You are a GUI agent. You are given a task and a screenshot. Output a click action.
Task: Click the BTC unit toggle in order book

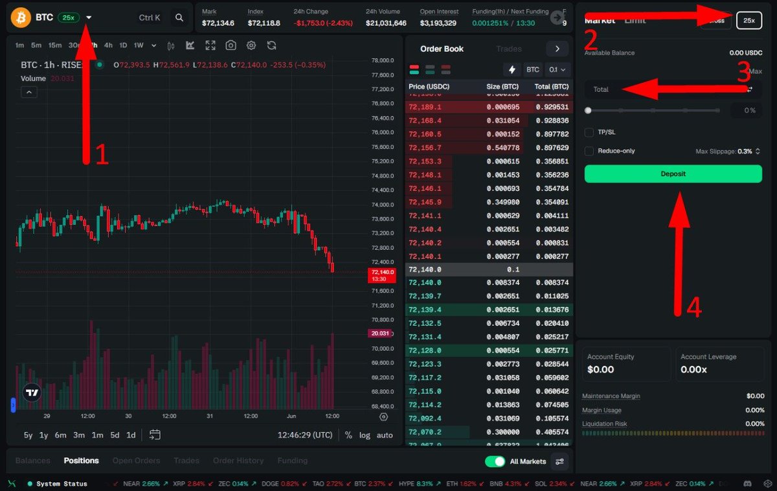point(533,69)
